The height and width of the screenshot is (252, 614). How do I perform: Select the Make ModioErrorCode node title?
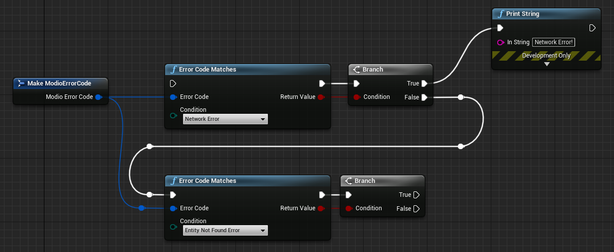click(x=59, y=83)
